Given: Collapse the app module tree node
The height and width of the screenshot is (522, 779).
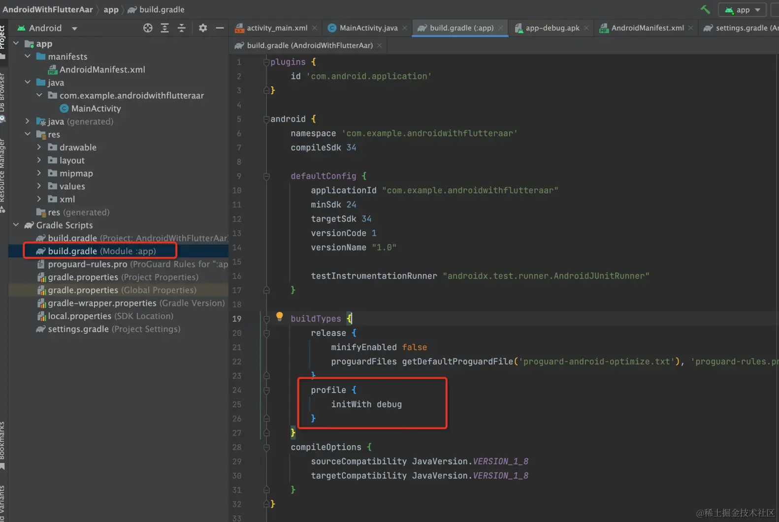Looking at the screenshot, I should click(16, 43).
